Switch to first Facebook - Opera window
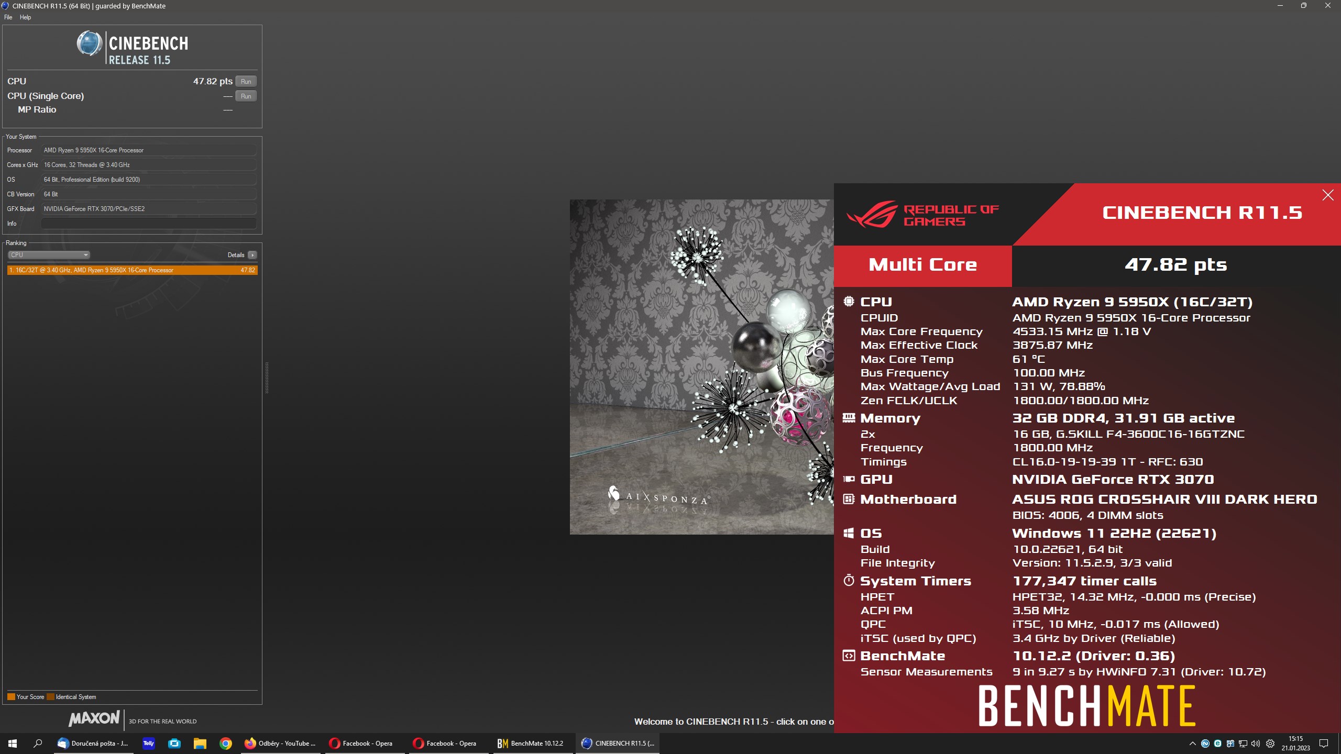This screenshot has width=1341, height=754. coord(364,744)
